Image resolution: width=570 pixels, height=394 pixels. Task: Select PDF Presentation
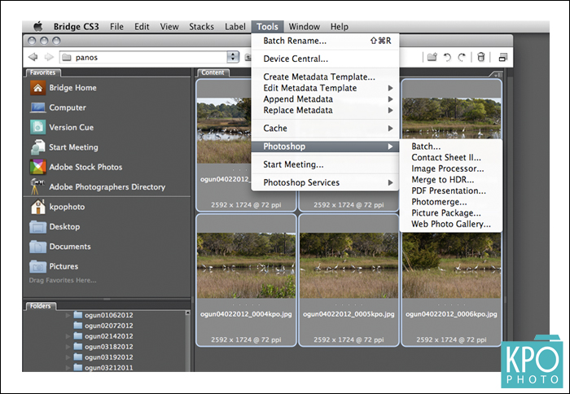(451, 190)
